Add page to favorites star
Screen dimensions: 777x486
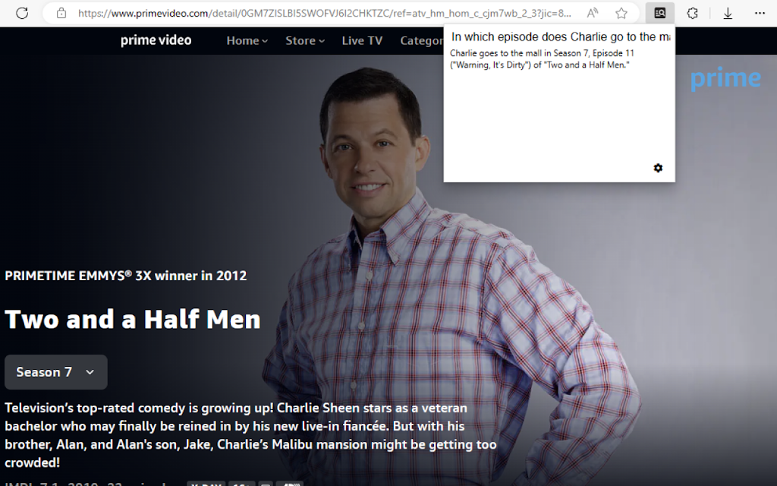[x=621, y=13]
